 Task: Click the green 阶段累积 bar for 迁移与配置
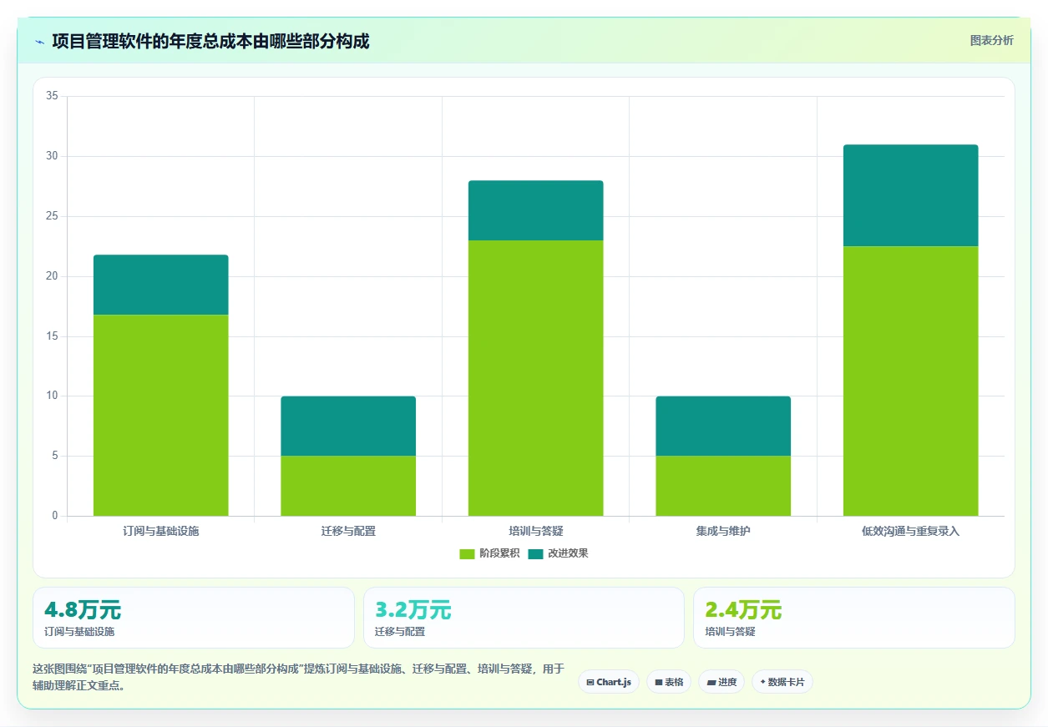(348, 486)
